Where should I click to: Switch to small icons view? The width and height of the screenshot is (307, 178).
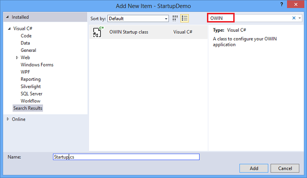[175, 18]
